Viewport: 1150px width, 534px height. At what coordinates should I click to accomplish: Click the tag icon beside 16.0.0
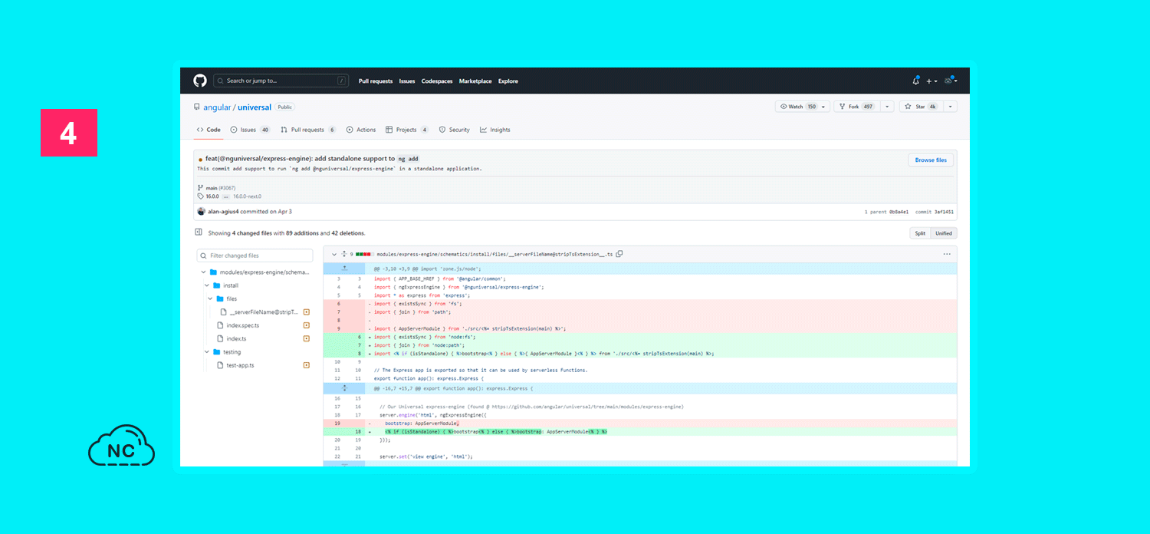click(201, 196)
